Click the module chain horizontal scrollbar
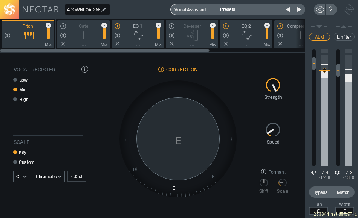Image resolution: width=358 pixels, height=218 pixels. point(105,51)
